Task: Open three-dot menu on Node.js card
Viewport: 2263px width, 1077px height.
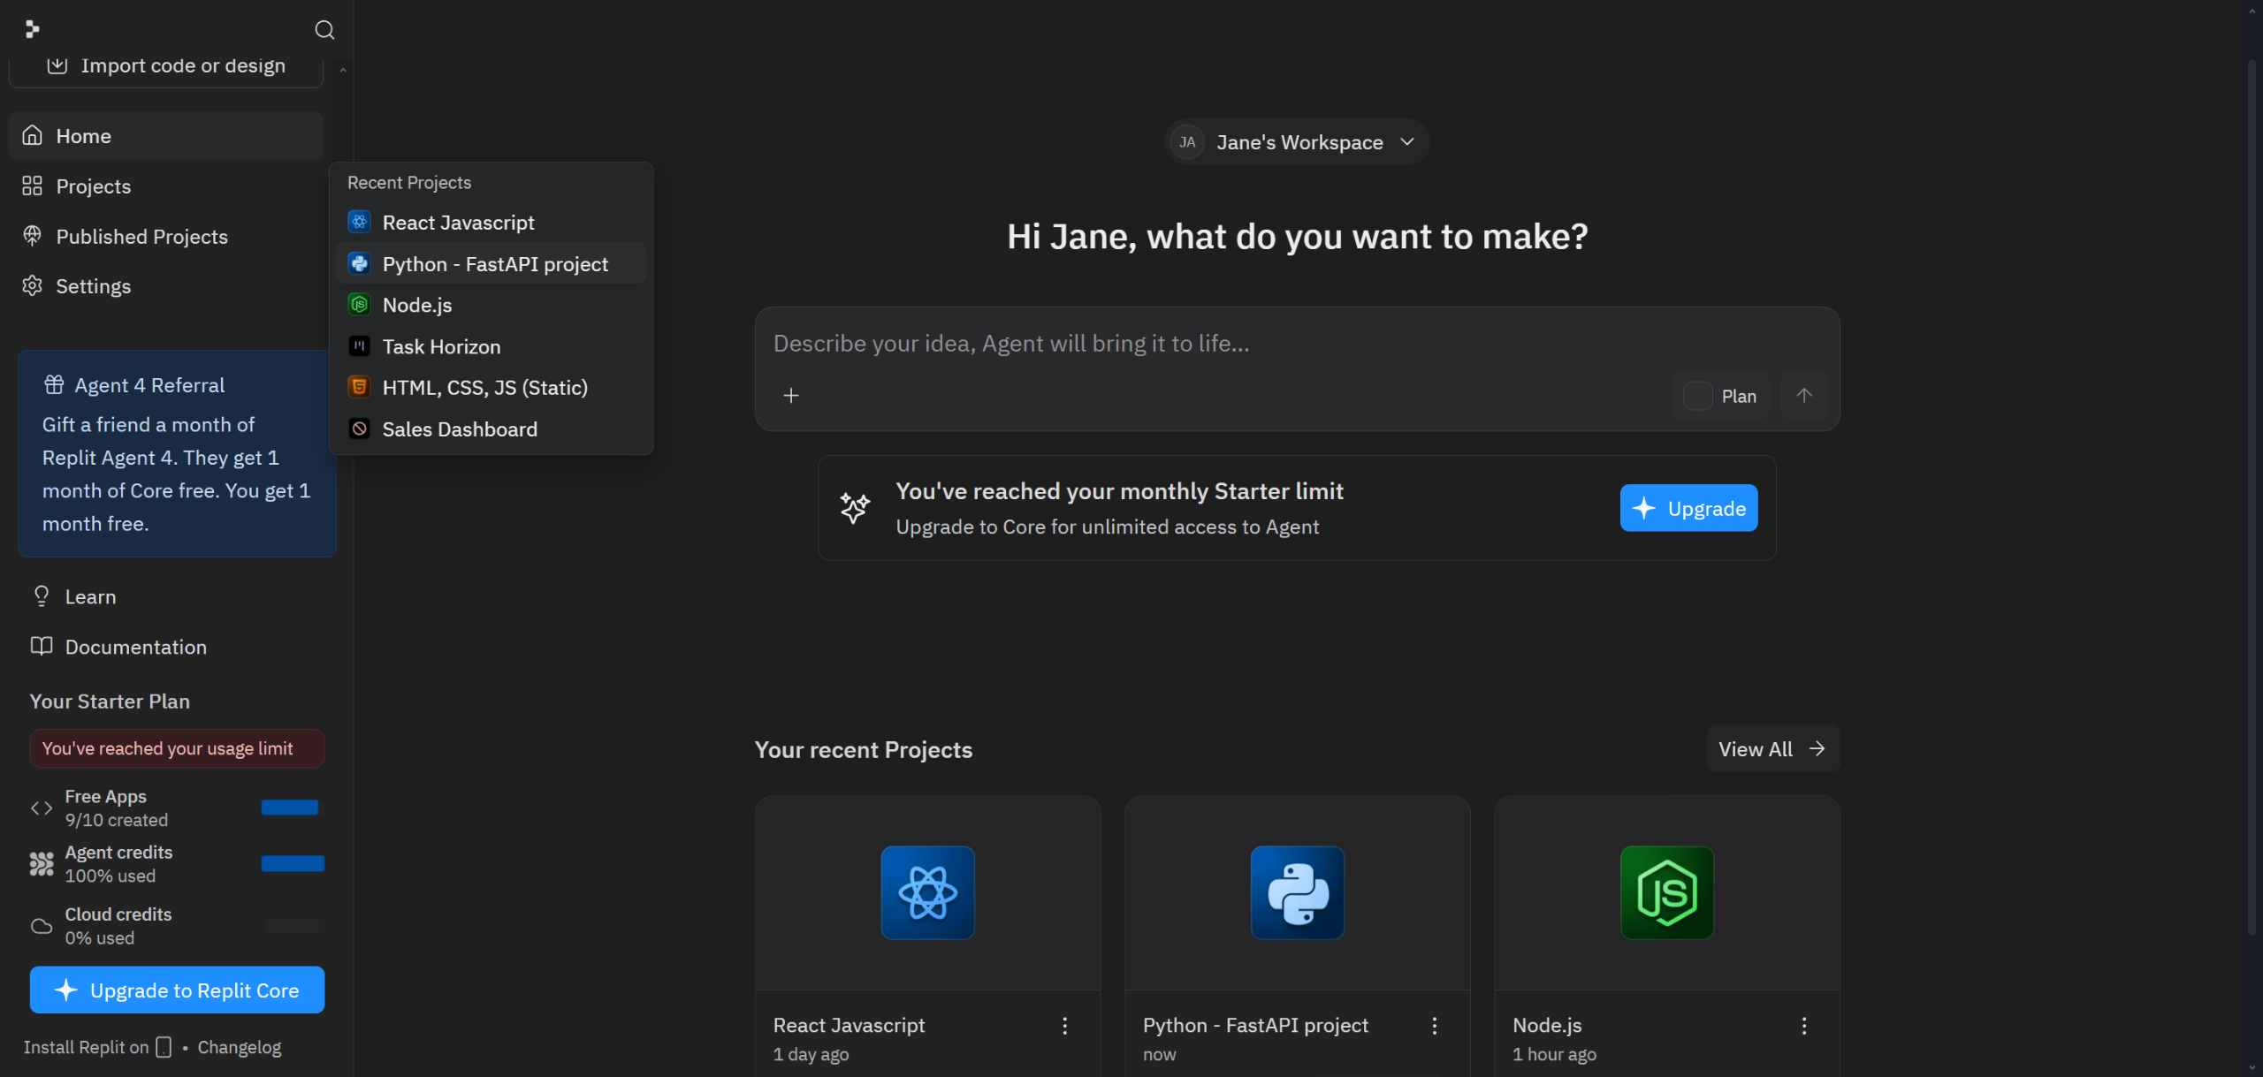Action: tap(1803, 1025)
